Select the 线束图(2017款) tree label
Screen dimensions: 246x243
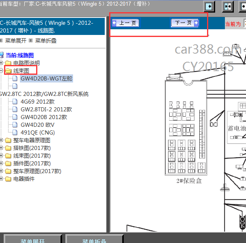point(32,156)
